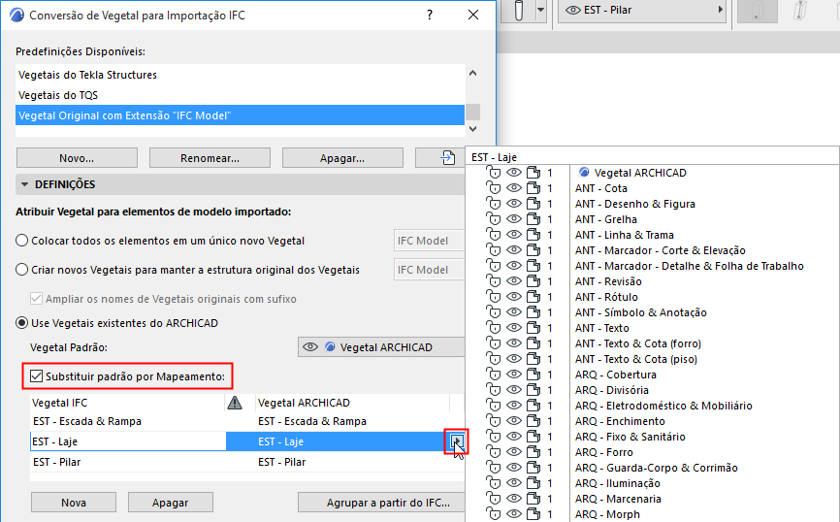
Task: Toggle 'Ampliar os nomes de Vegetais originais' checkbox
Action: point(36,299)
